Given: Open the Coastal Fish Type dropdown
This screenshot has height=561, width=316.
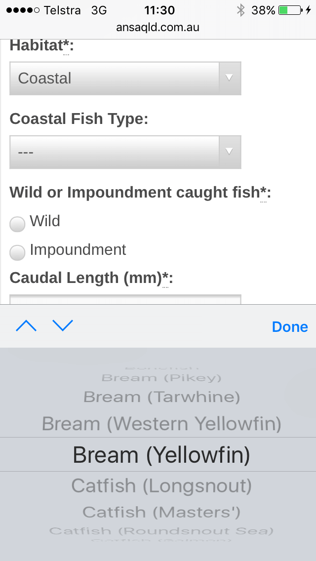Looking at the screenshot, I should [115, 152].
